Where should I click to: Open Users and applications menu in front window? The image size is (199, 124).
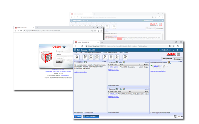coord(110,53)
